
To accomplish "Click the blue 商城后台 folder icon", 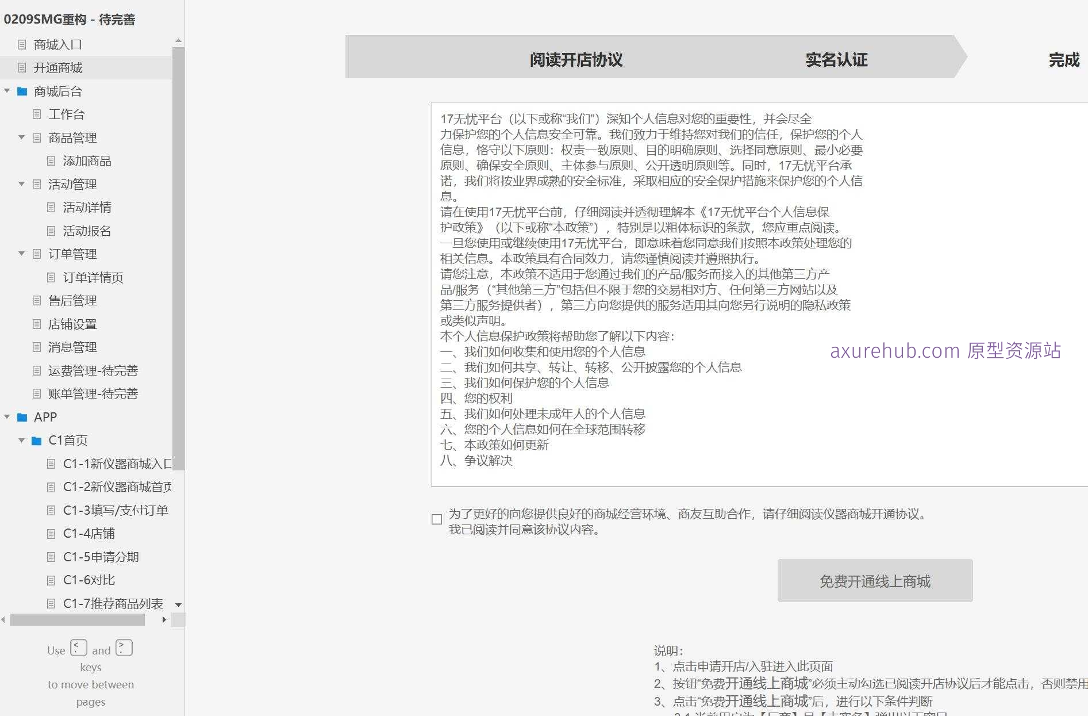I will 22,91.
